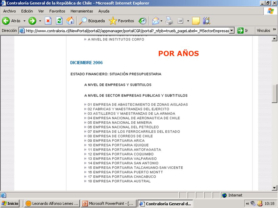Stop page loading with the red X icon

click(48, 21)
